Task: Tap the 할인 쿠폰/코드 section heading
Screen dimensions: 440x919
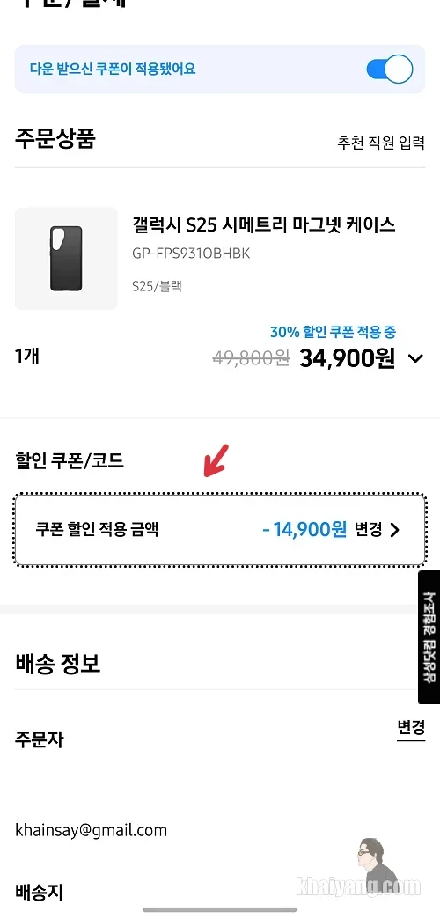Action: (70, 461)
